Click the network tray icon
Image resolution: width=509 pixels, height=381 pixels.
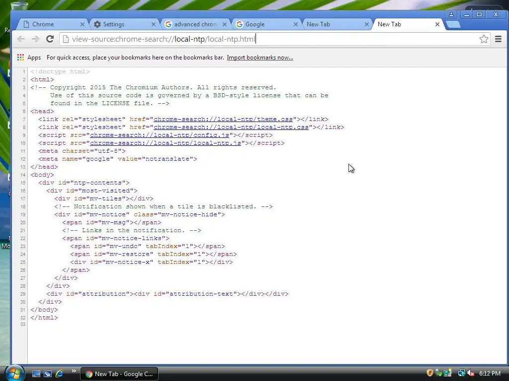click(x=461, y=373)
